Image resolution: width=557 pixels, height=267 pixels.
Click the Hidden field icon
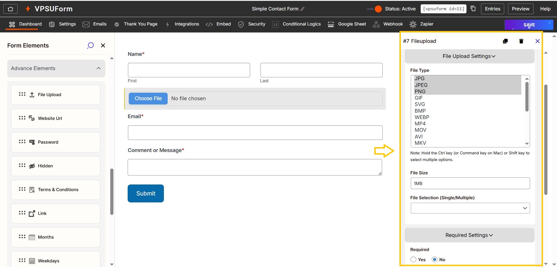tap(32, 166)
